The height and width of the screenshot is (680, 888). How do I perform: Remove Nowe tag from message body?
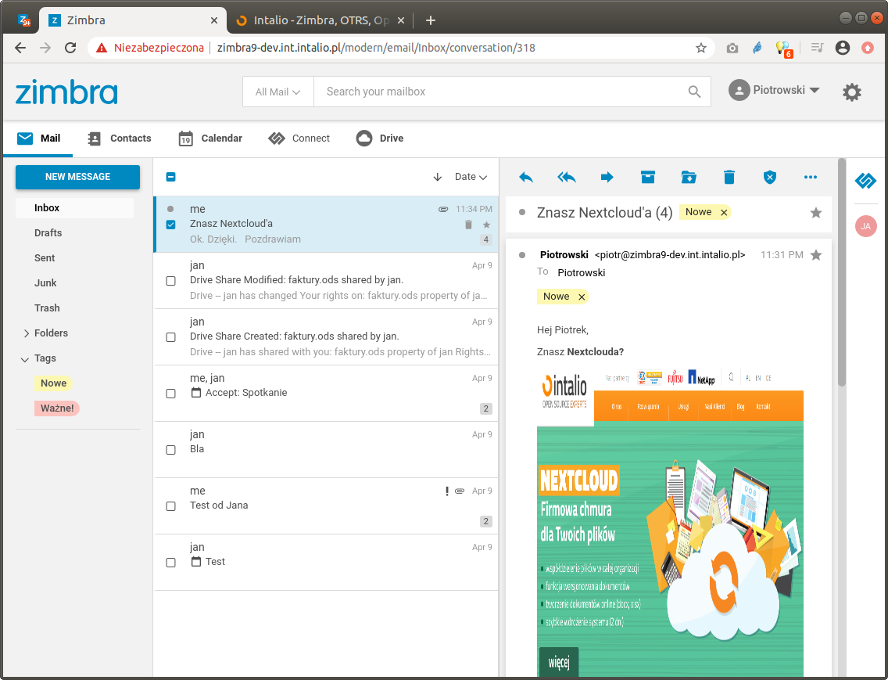point(581,297)
